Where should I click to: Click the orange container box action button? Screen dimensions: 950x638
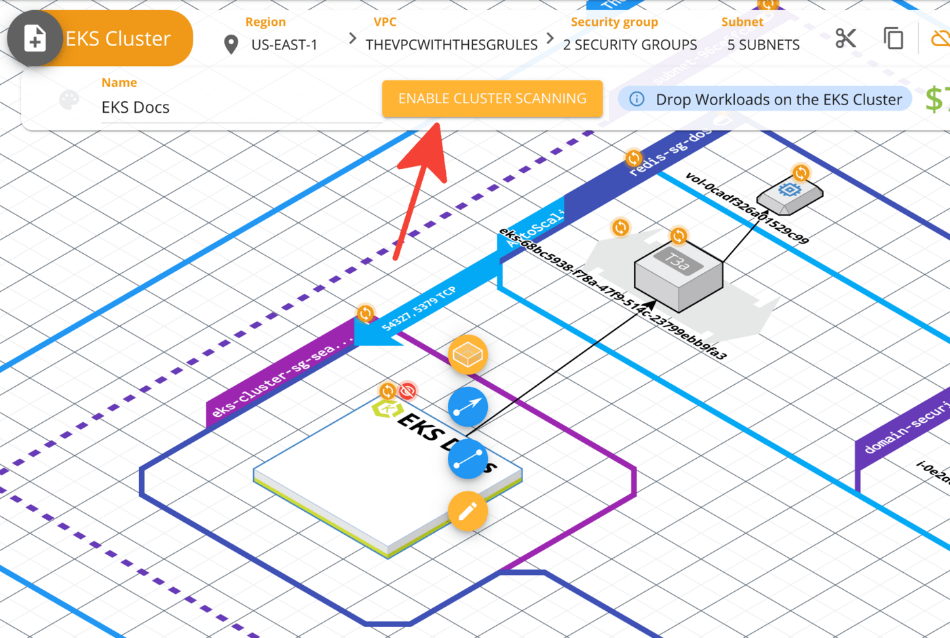(468, 355)
